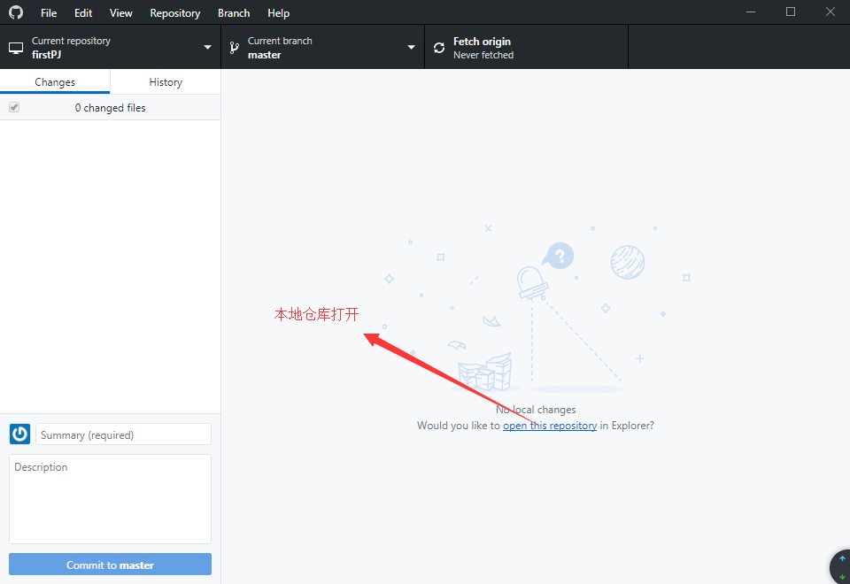Screen dimensions: 850x584
Task: Open the View menu
Action: [x=121, y=12]
